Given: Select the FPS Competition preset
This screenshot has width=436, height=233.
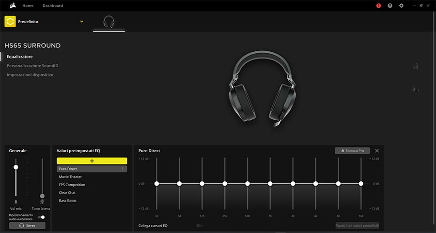Looking at the screenshot, I should 72,185.
